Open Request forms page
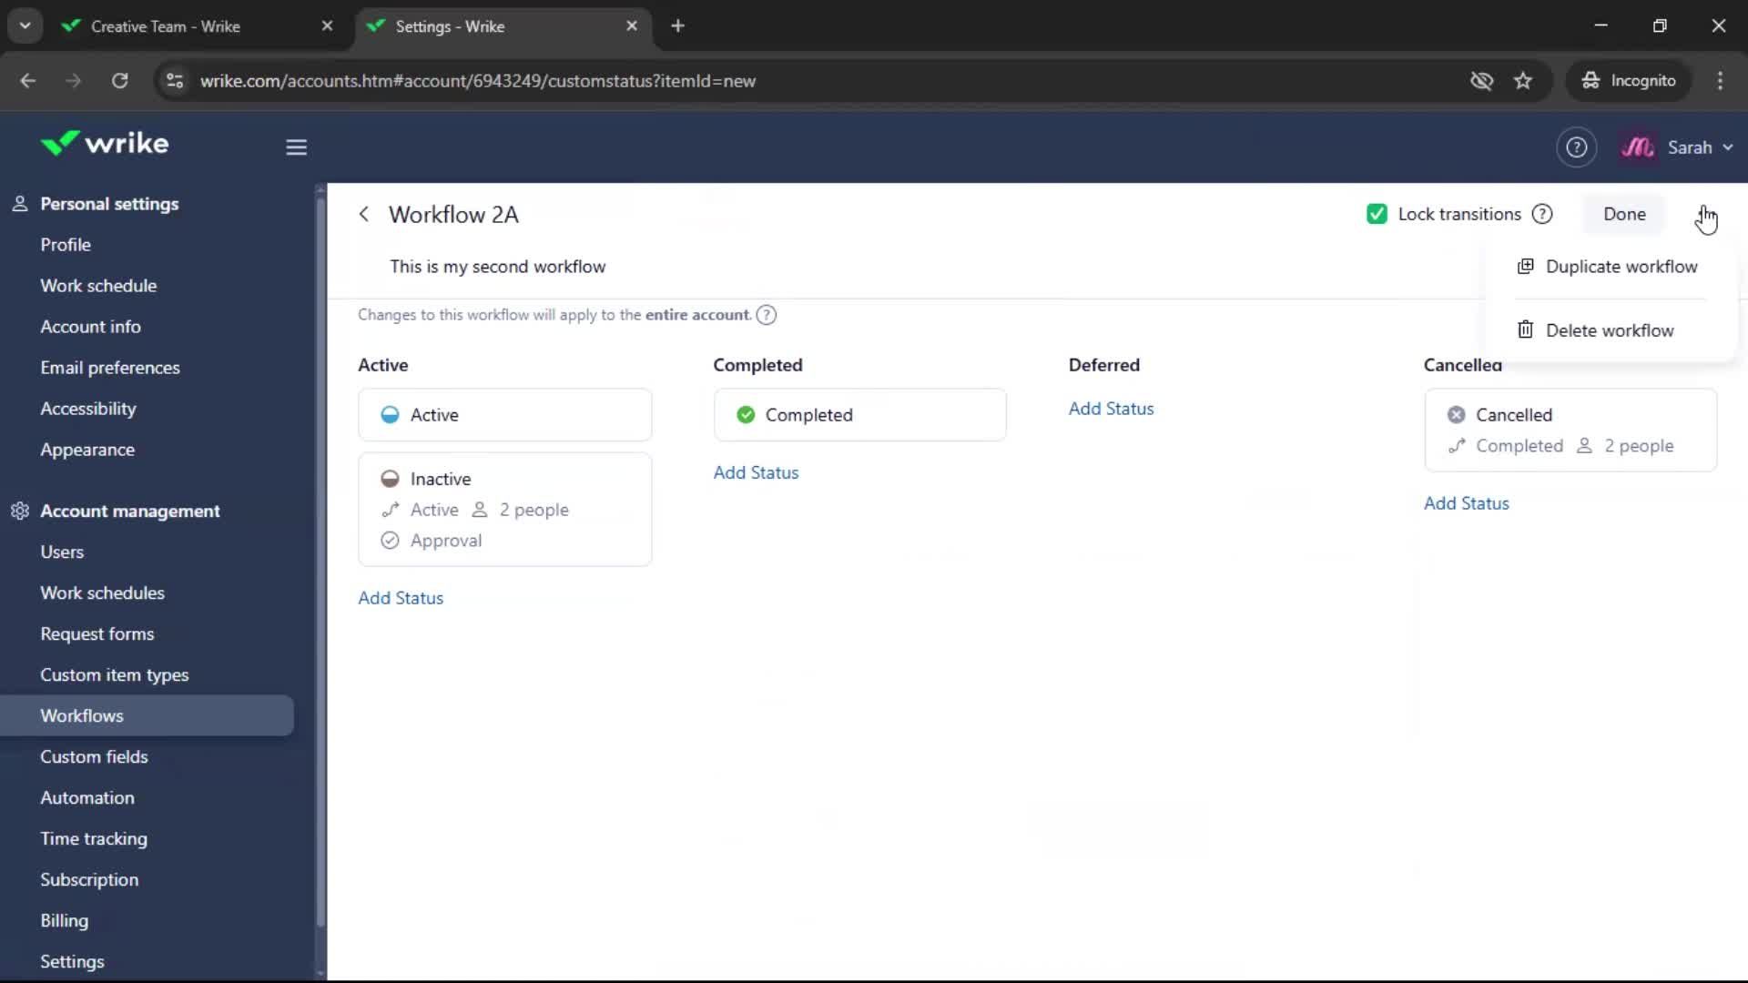The image size is (1748, 983). point(97,633)
